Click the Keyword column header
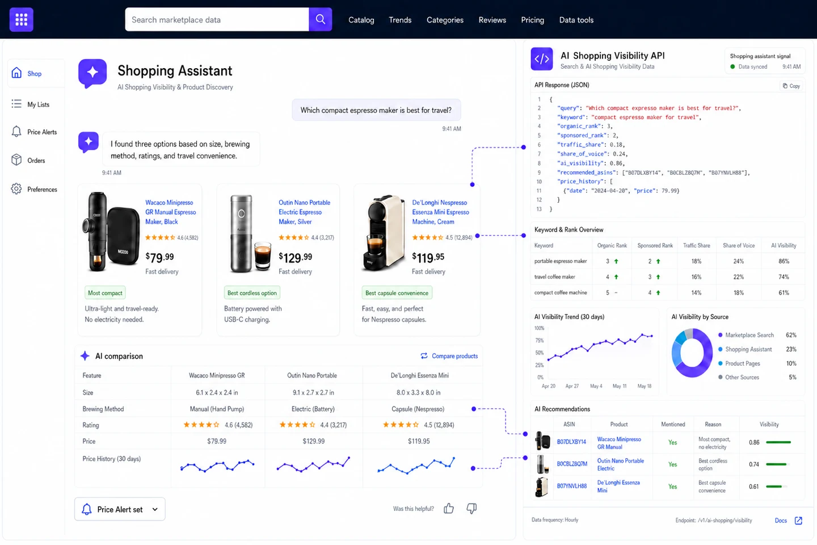 click(544, 246)
